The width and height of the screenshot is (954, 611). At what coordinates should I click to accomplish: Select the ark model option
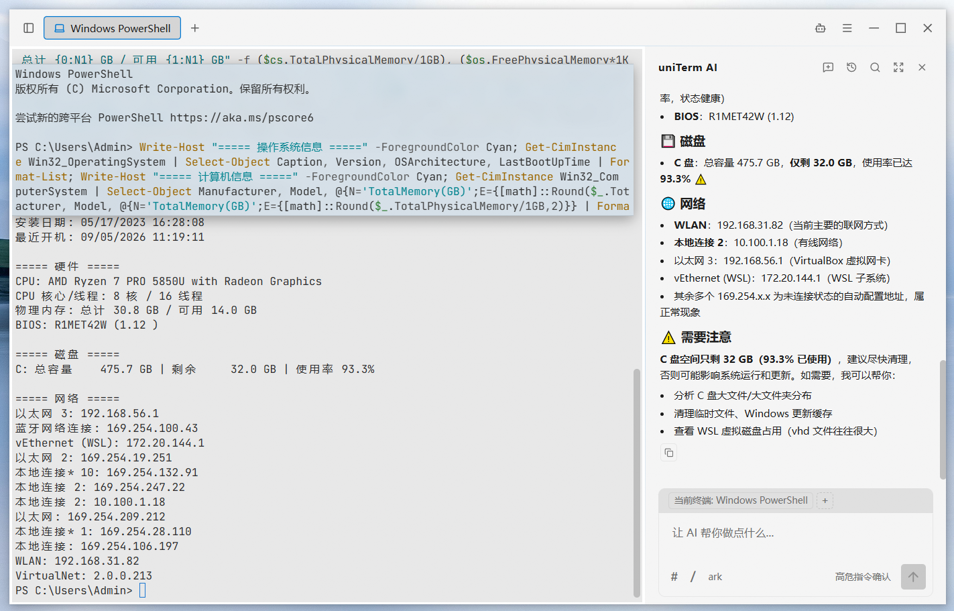715,577
